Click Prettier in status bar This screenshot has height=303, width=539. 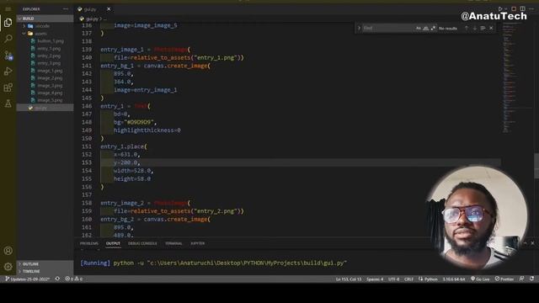click(504, 279)
